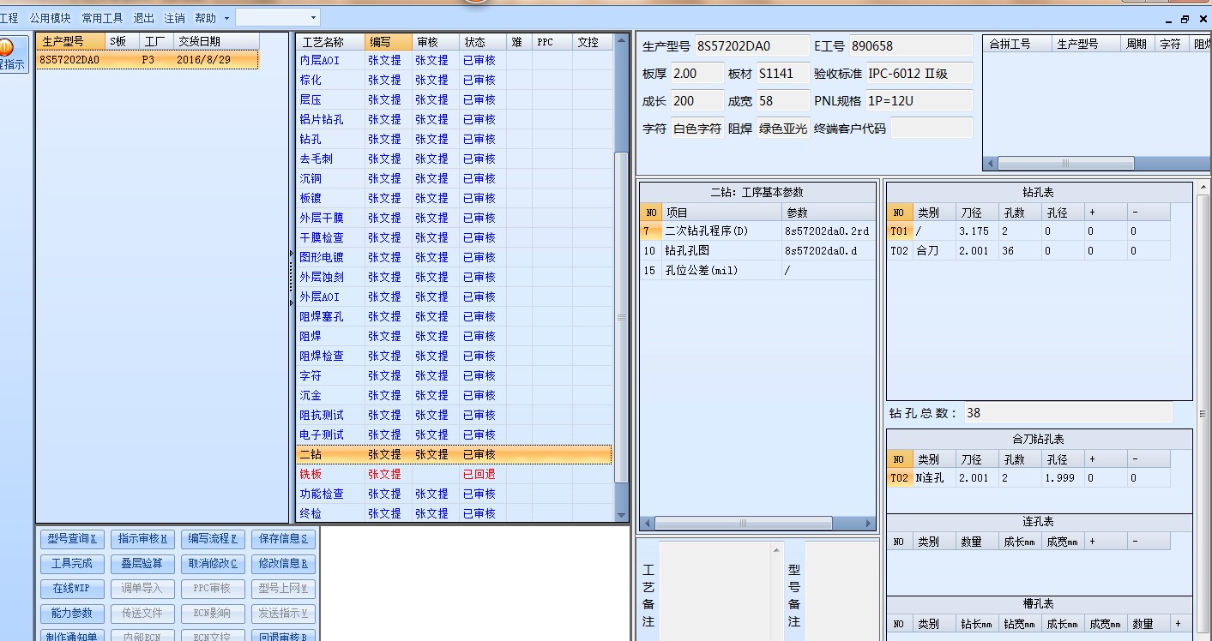The width and height of the screenshot is (1212, 641).
Task: Click the E工号 field 890658
Action: [x=910, y=46]
